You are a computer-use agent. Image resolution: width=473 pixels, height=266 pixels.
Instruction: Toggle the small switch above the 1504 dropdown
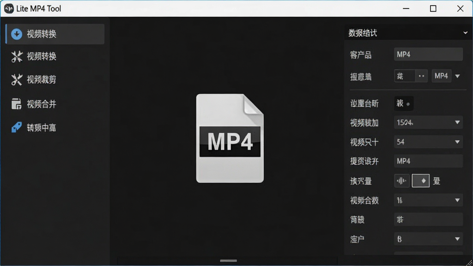pyautogui.click(x=404, y=103)
